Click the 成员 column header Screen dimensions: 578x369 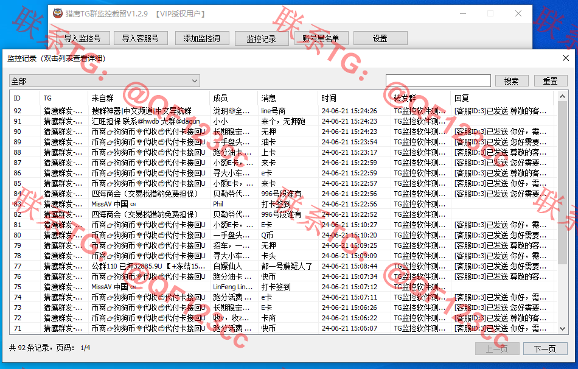point(234,98)
